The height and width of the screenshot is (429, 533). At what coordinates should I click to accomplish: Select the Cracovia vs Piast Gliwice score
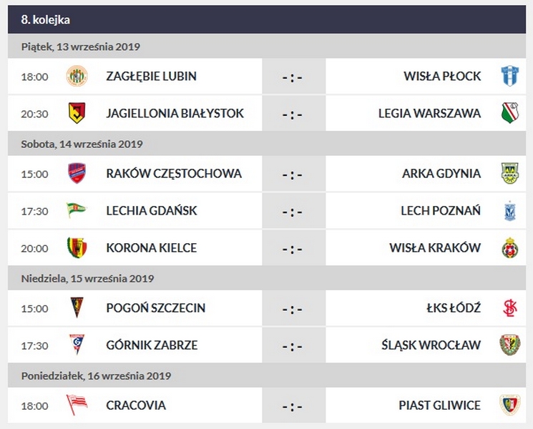pyautogui.click(x=292, y=406)
